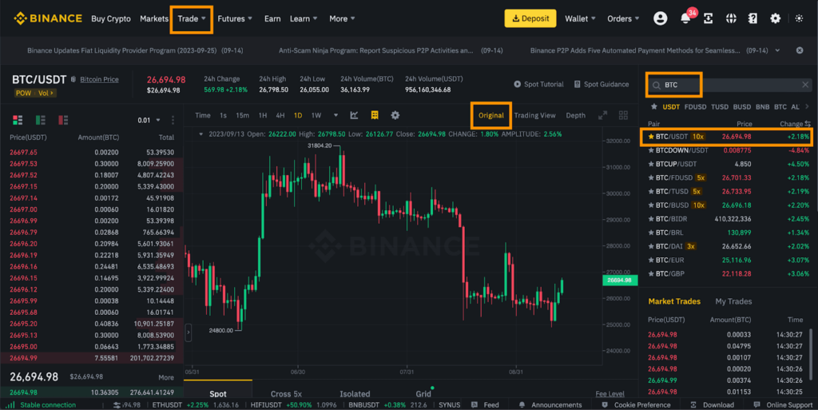Switch to Original chart view
The height and width of the screenshot is (410, 818).
pos(491,115)
